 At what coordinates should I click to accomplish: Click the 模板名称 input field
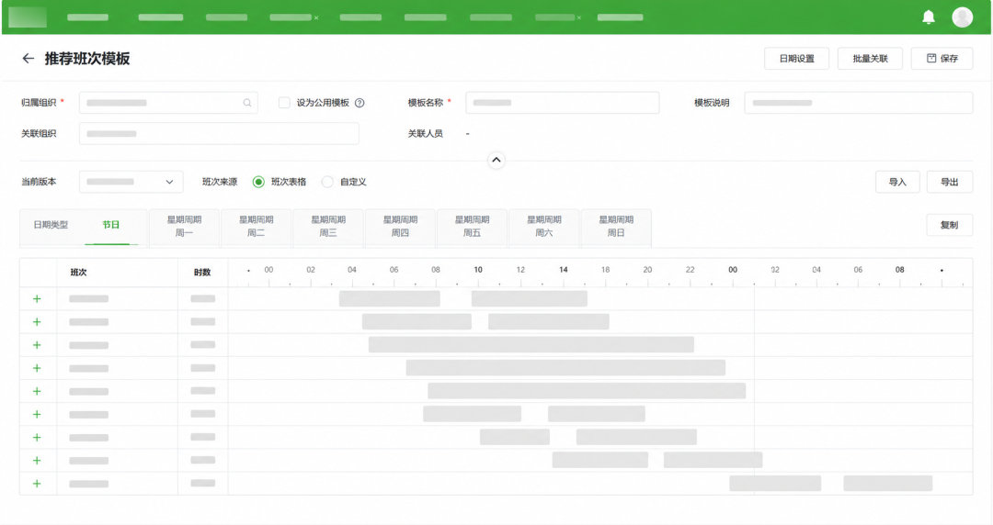pos(563,103)
